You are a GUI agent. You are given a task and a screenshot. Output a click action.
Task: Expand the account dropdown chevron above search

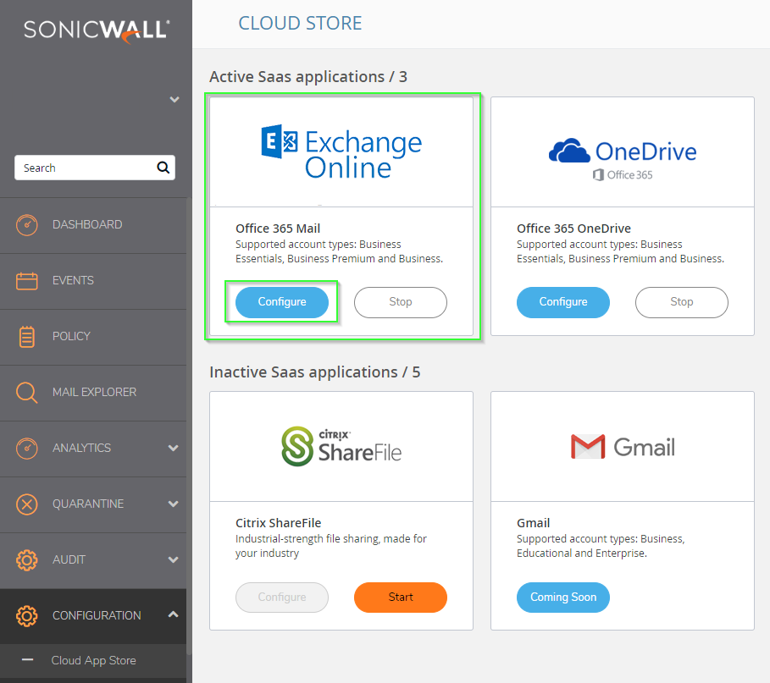pyautogui.click(x=174, y=100)
